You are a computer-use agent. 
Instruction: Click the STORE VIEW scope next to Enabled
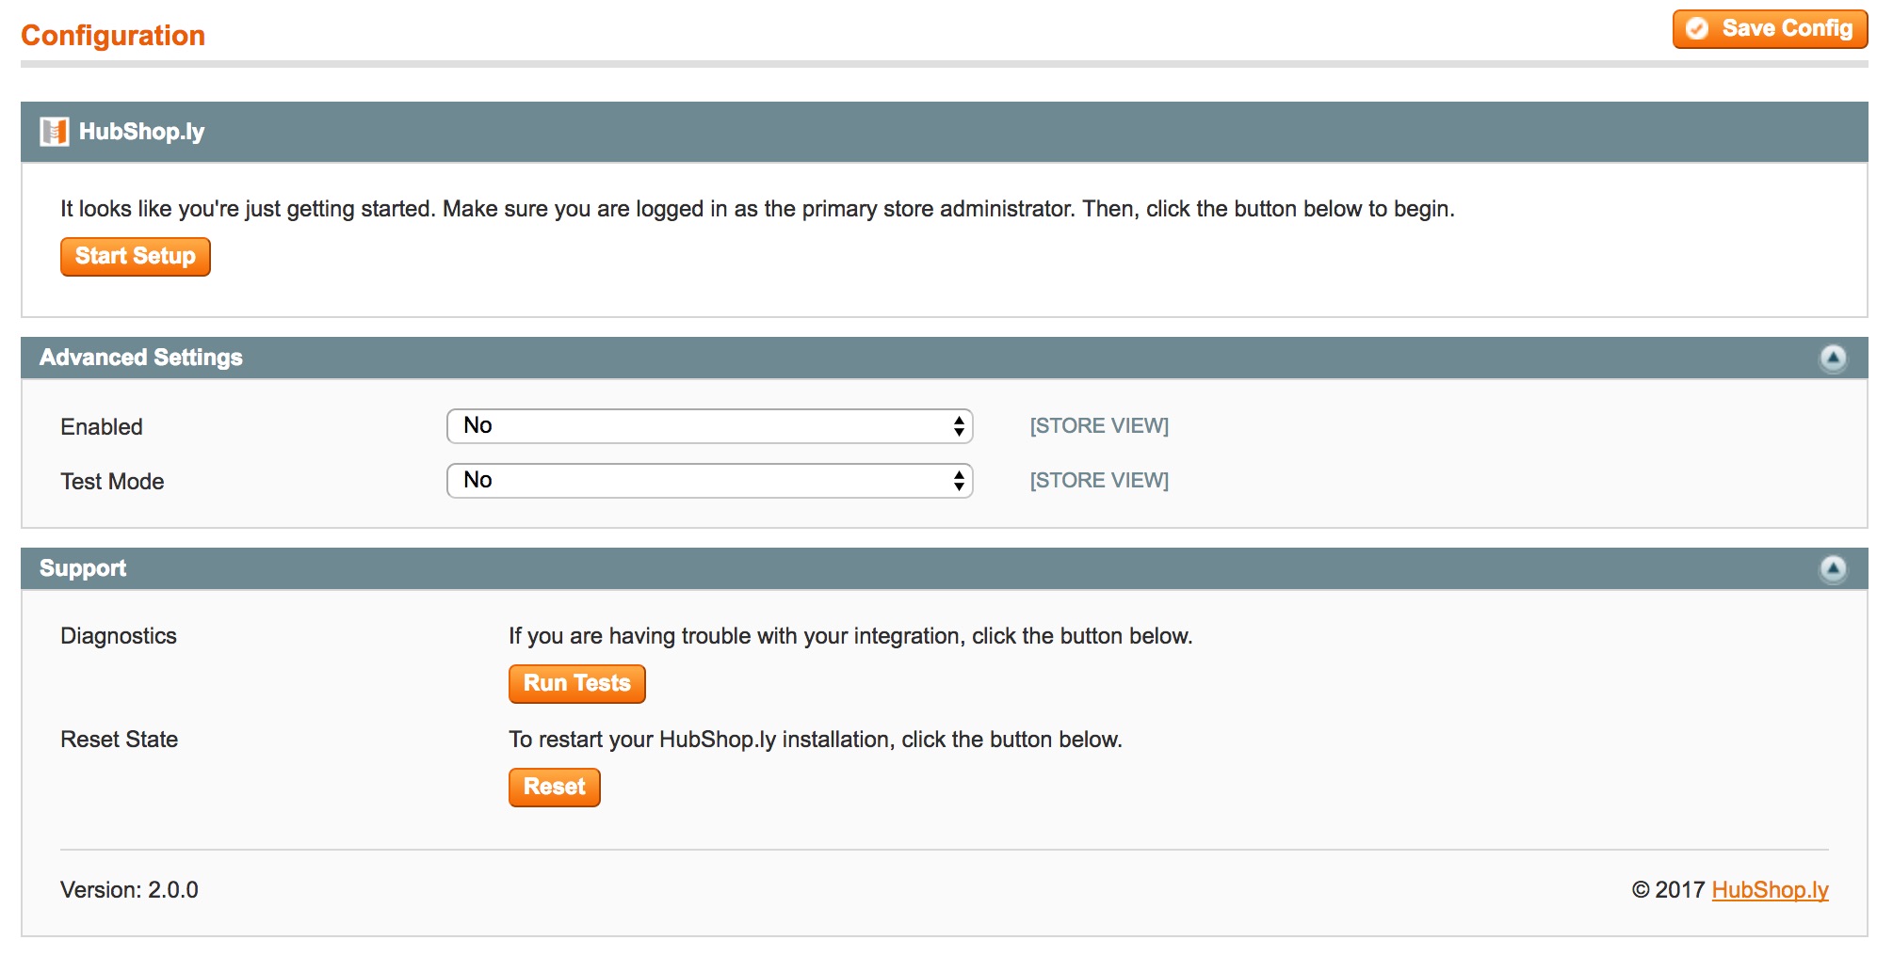pos(1099,426)
